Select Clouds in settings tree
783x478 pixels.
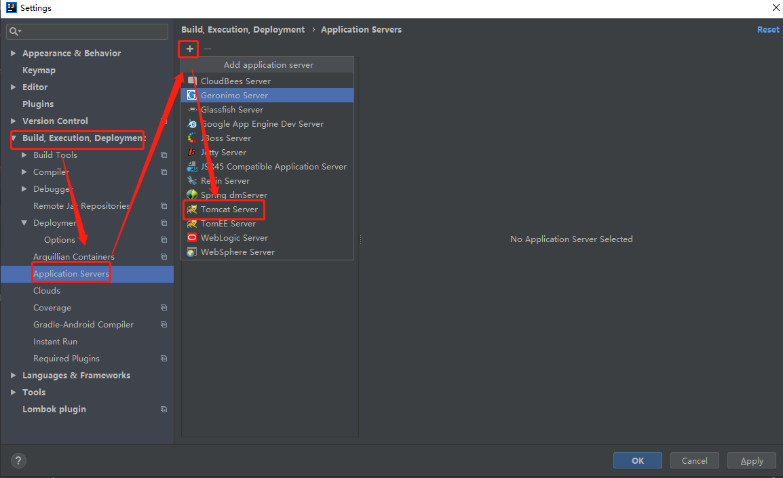tap(46, 290)
